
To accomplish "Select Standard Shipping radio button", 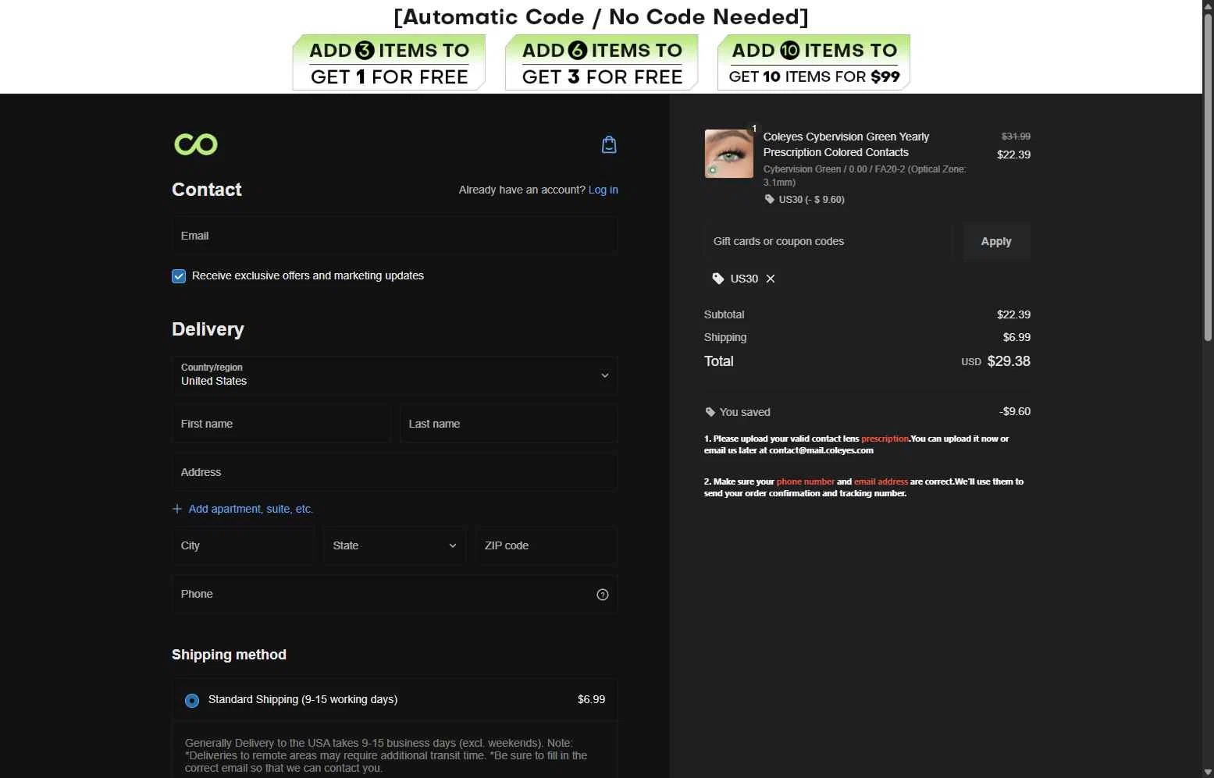I will tap(192, 701).
